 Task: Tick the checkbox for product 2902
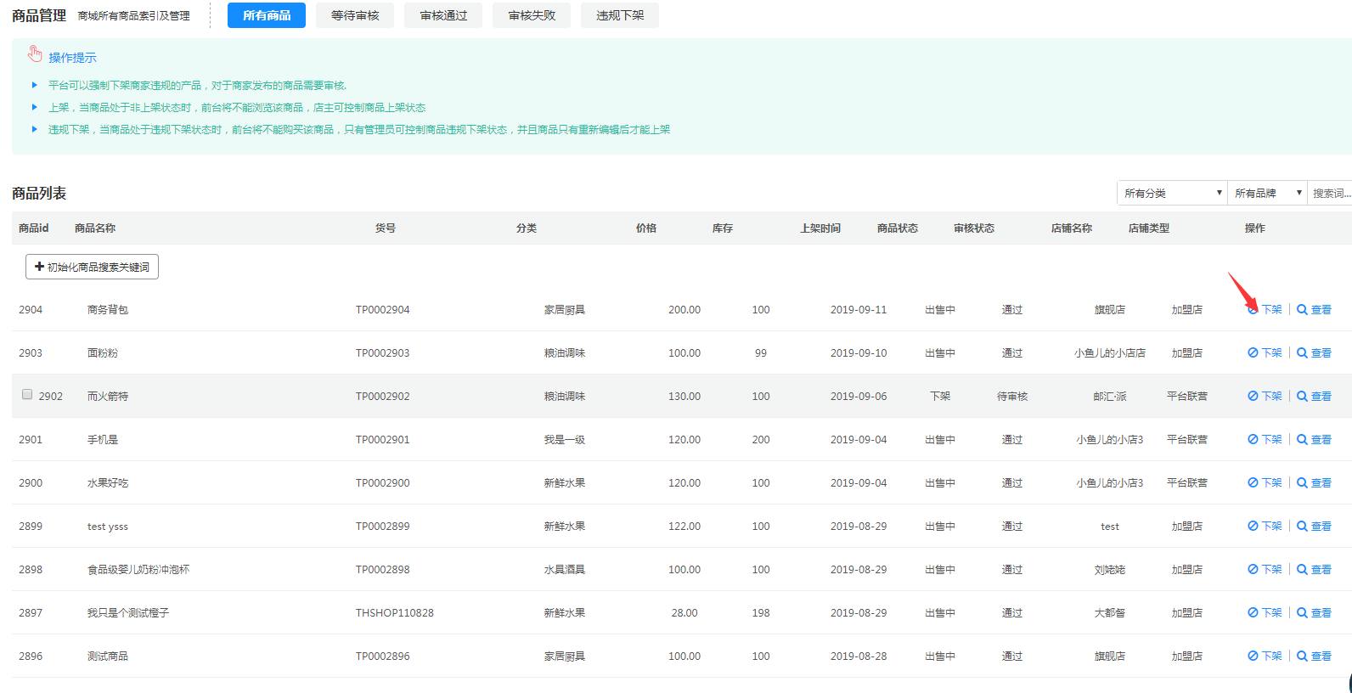pos(27,394)
